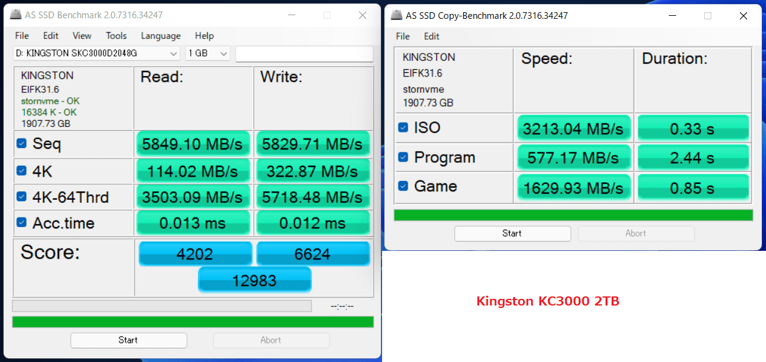Viewport: 766px width, 362px height.
Task: Click 1907.73 GB capacity in Copy-Benchmark window
Action: (x=428, y=103)
